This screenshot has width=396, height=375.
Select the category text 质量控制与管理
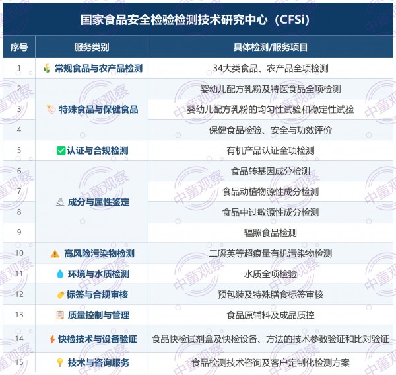[99, 315]
